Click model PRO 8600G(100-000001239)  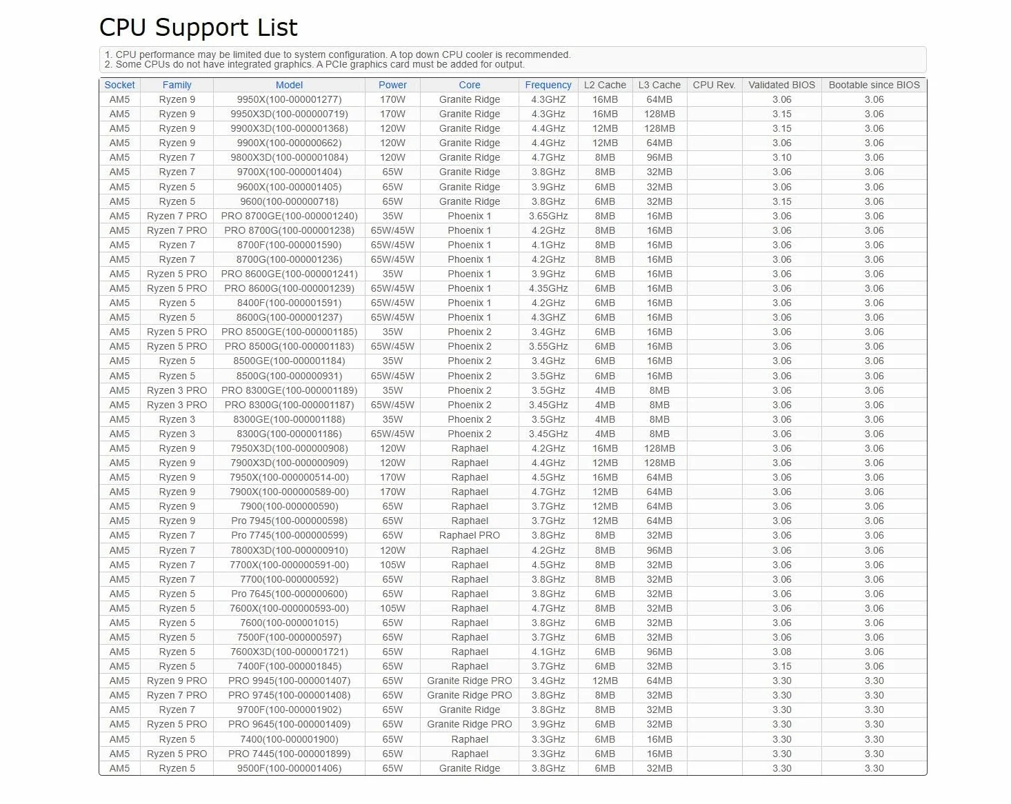[x=289, y=288]
